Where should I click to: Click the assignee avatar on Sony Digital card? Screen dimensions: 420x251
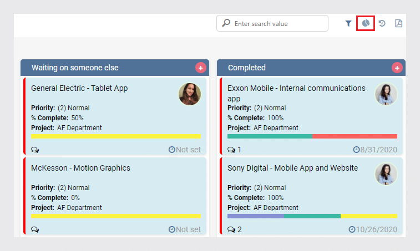click(386, 174)
